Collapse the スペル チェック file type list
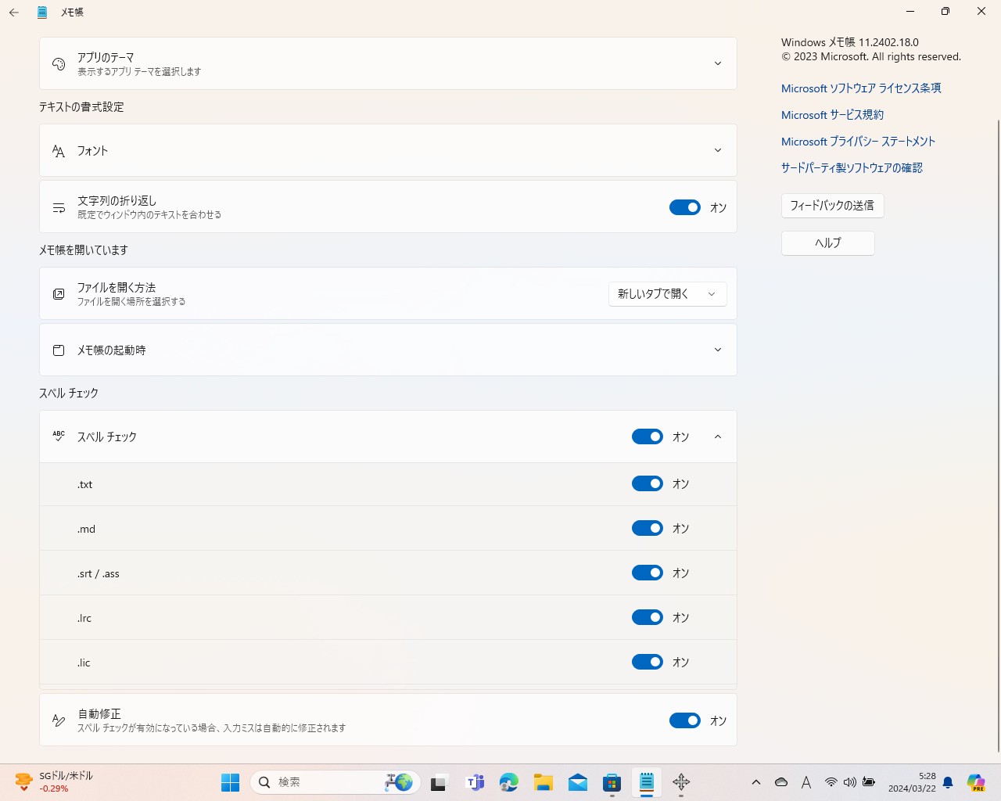Viewport: 1001px width, 801px height. pos(718,436)
